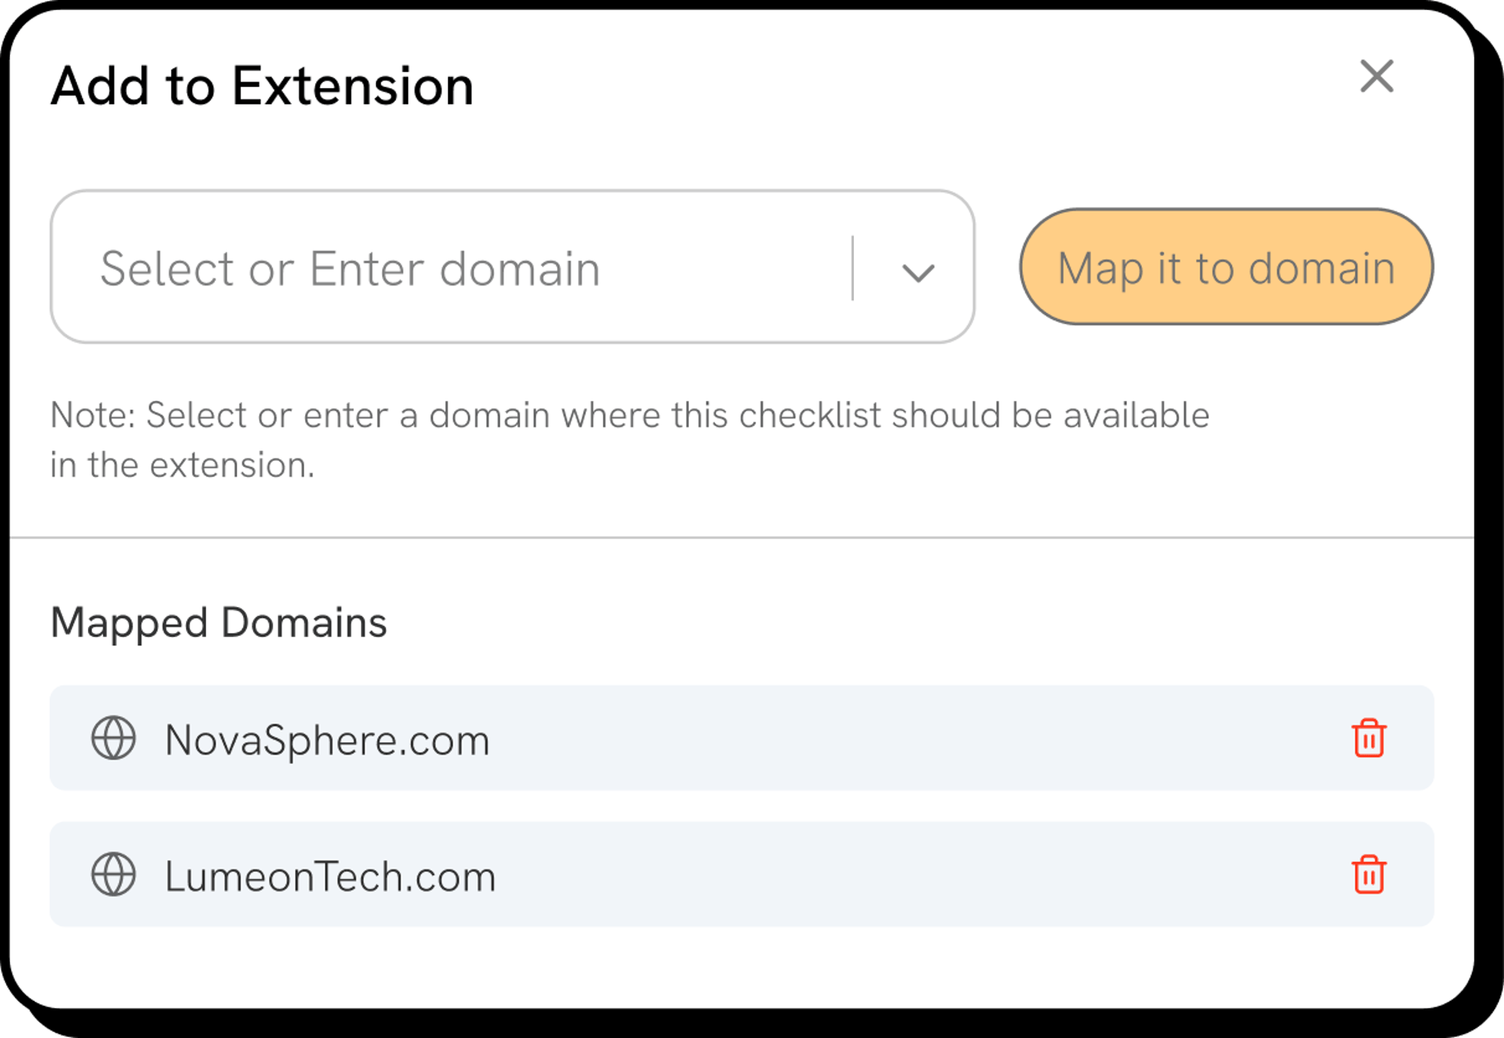Click the note about checklist availability

(628, 416)
